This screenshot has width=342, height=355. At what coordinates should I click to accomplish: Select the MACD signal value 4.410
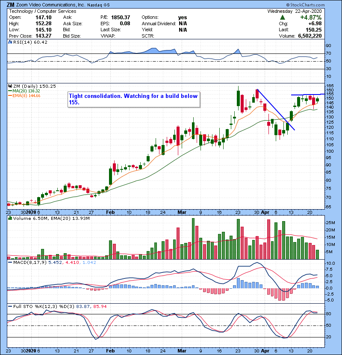(72, 263)
